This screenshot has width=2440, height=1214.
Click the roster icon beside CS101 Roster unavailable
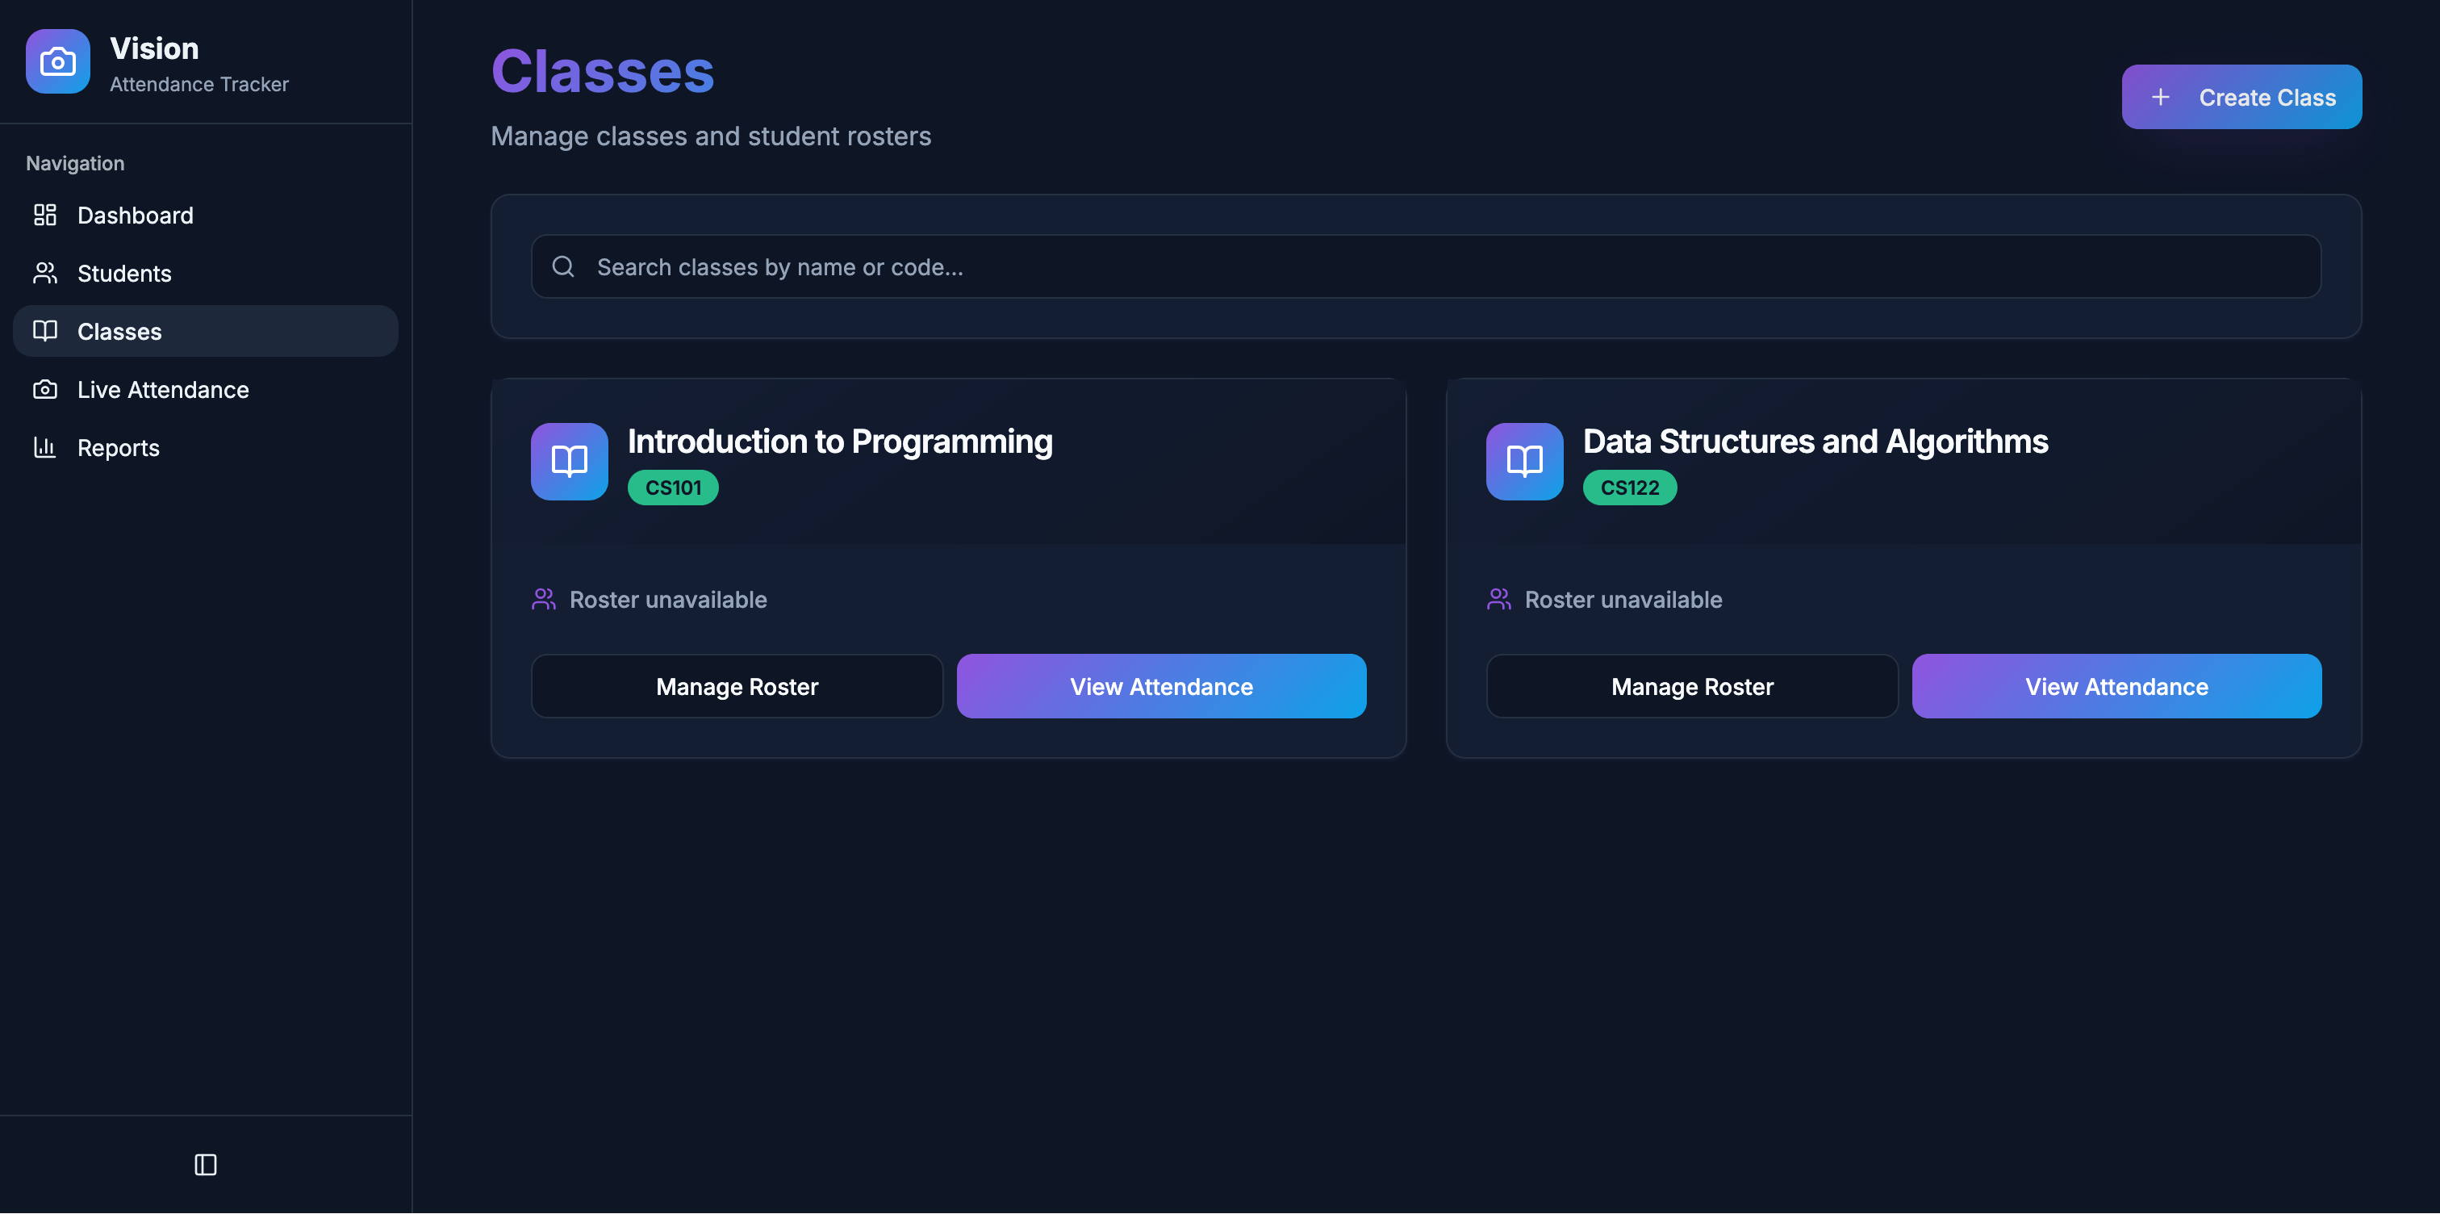[x=544, y=598]
